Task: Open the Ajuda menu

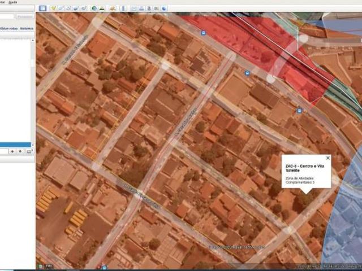Action: 12,2
